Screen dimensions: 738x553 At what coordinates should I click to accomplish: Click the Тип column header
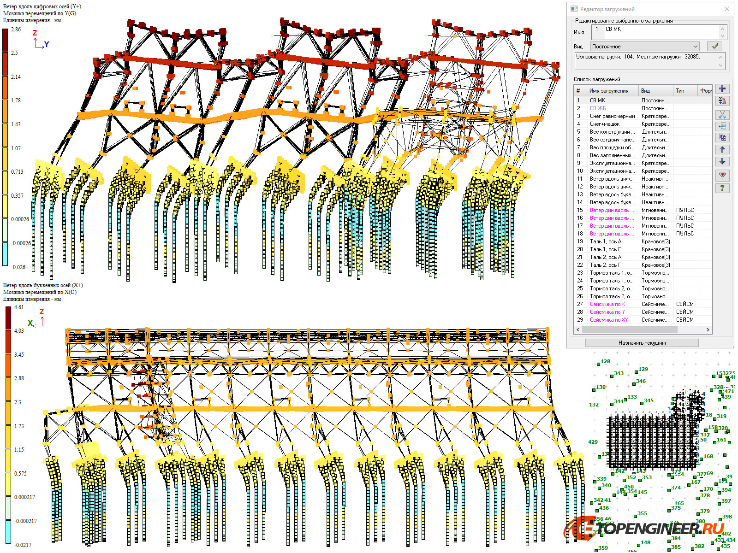(680, 91)
